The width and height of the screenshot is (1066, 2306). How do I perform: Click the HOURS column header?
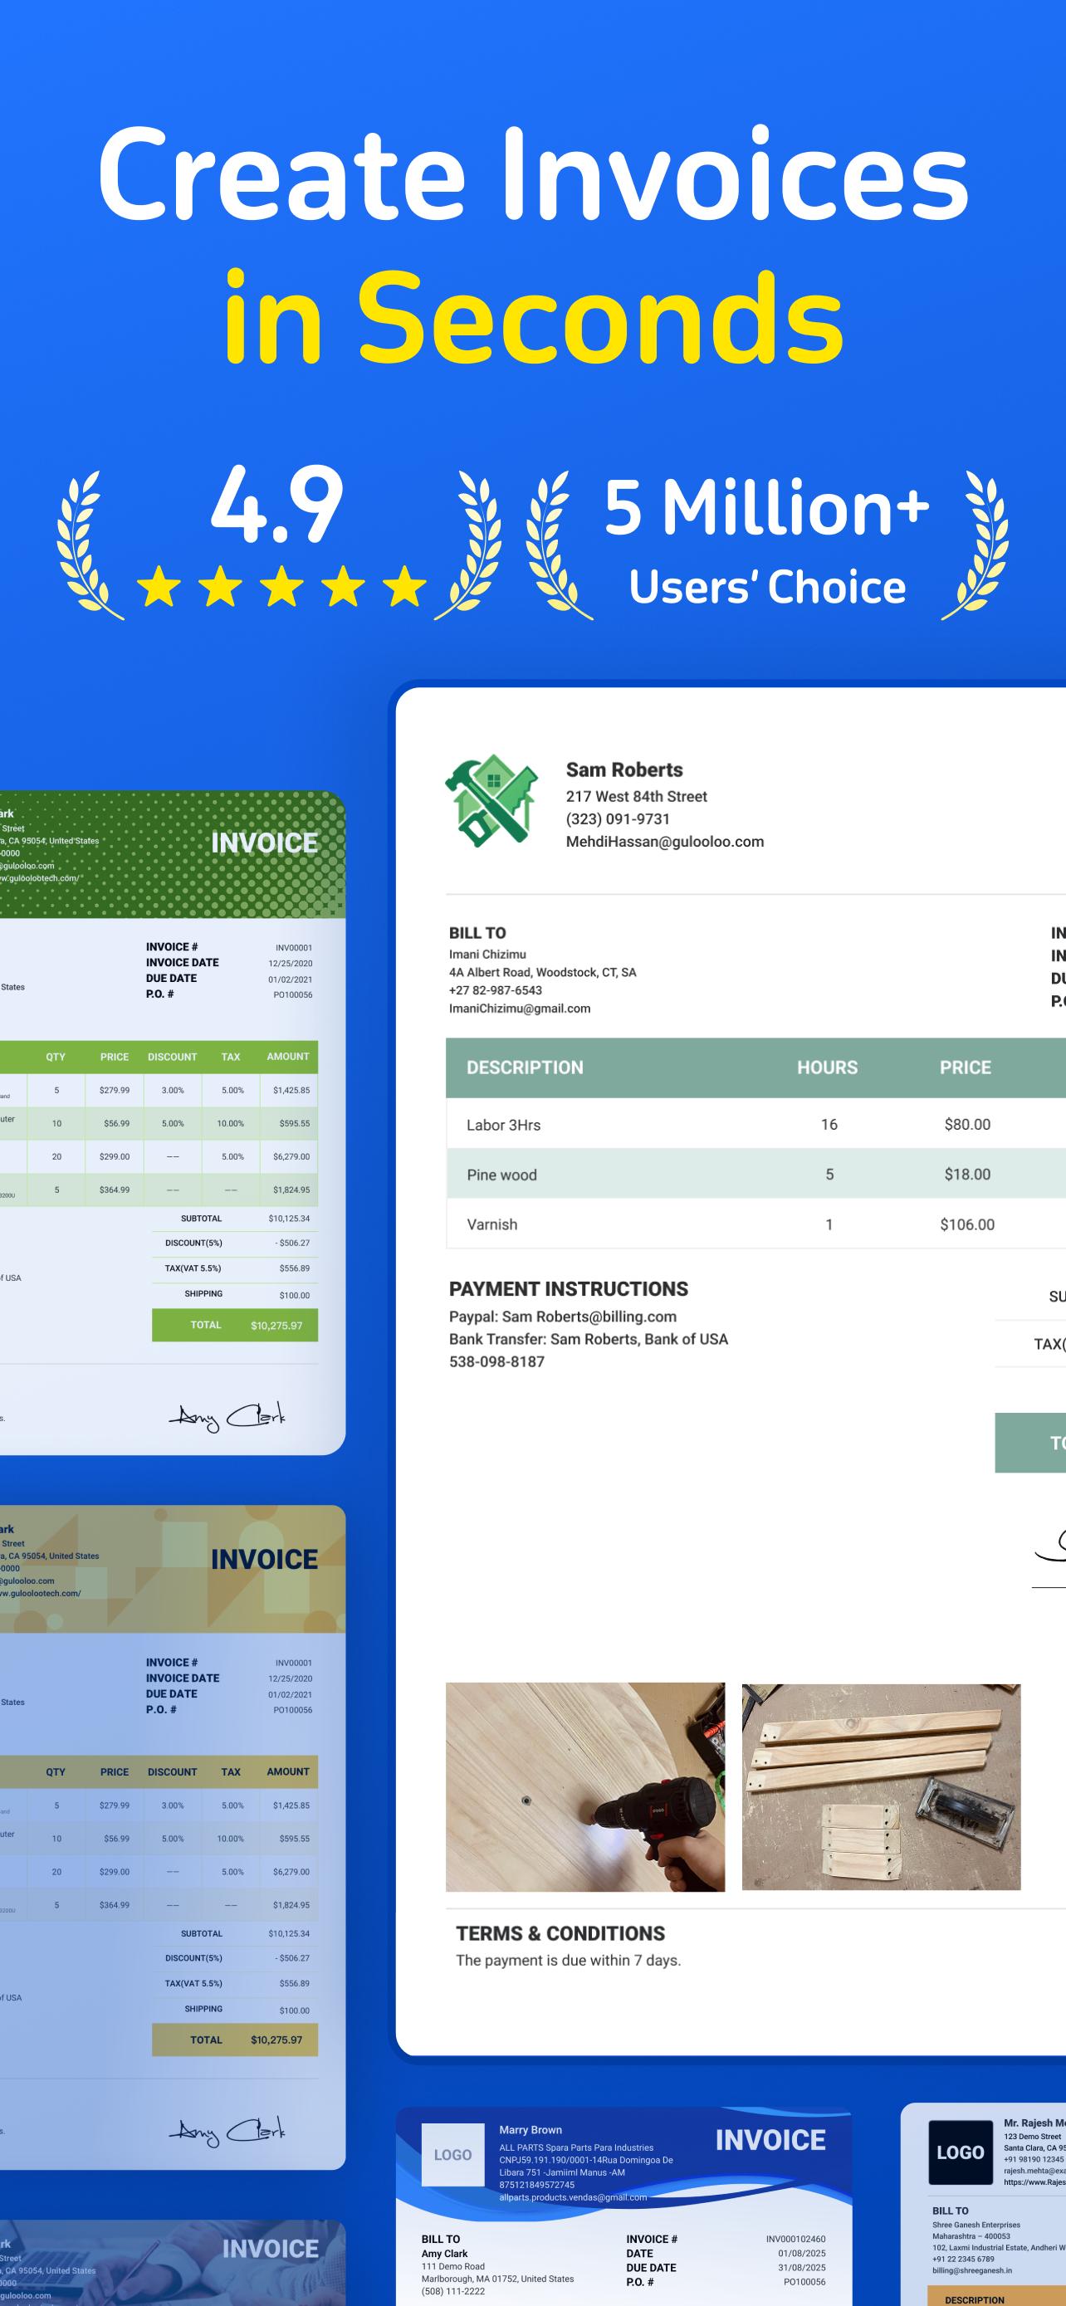tap(827, 1067)
